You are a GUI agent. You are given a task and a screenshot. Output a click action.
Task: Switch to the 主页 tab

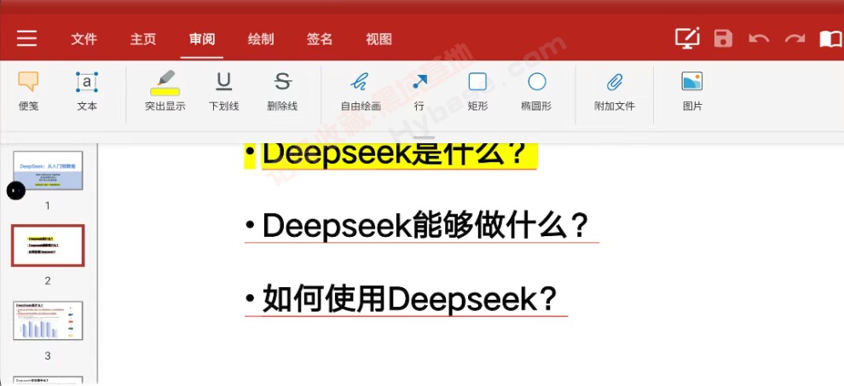click(x=142, y=38)
